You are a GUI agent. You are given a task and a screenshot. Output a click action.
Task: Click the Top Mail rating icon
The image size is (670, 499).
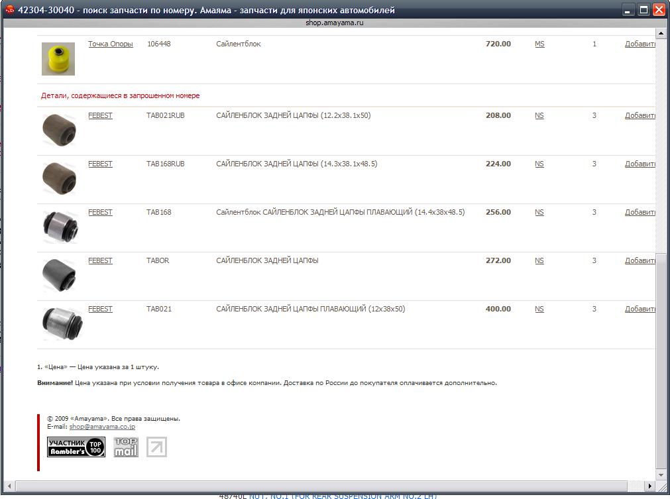pos(125,447)
